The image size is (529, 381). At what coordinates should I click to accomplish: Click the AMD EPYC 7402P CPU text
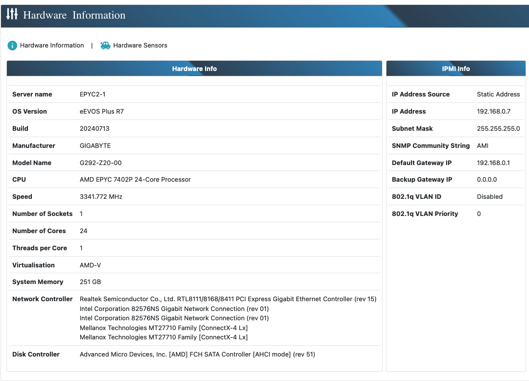tap(135, 180)
